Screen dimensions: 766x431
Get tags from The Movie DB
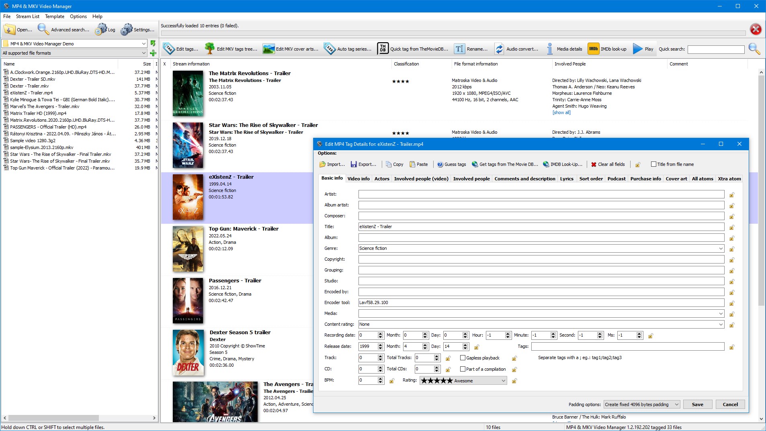(505, 164)
